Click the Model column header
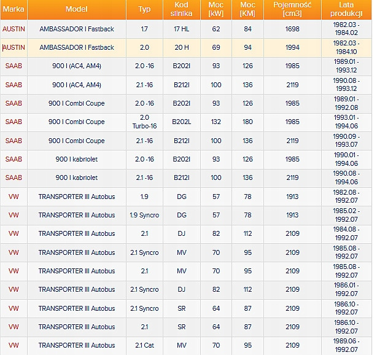 (x=77, y=9)
